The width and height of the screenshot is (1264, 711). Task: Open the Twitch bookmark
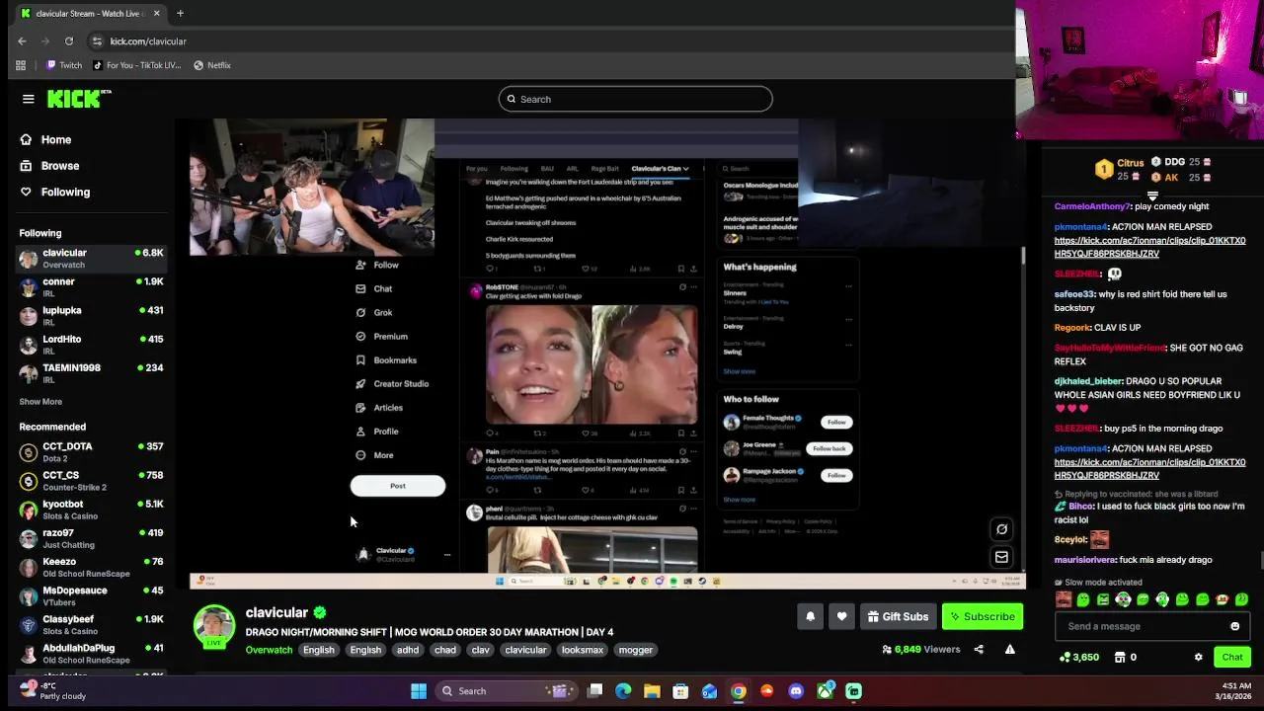(64, 65)
